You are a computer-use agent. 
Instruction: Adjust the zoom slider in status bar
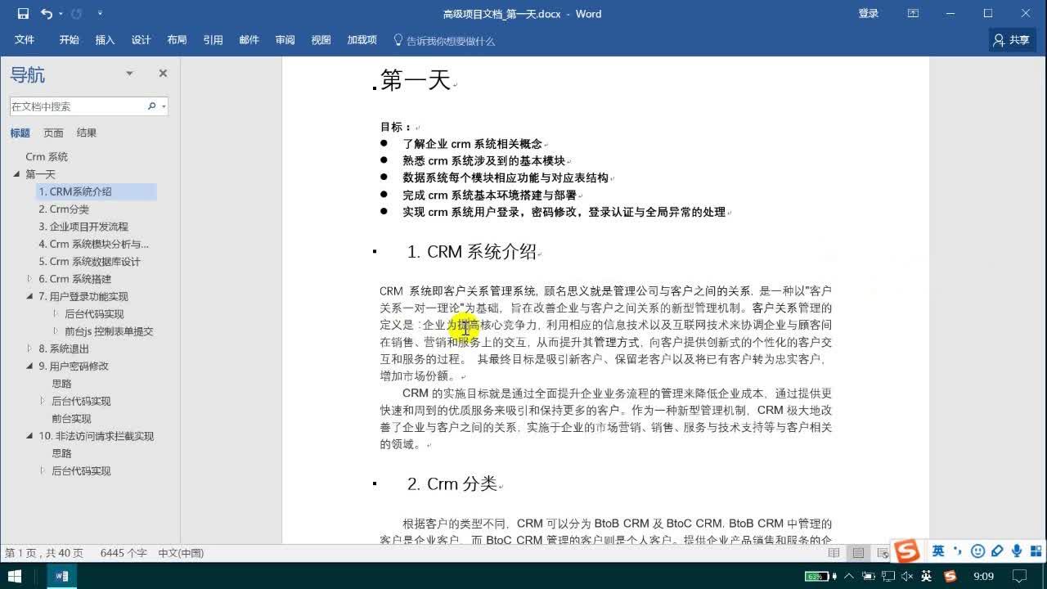pos(982,553)
